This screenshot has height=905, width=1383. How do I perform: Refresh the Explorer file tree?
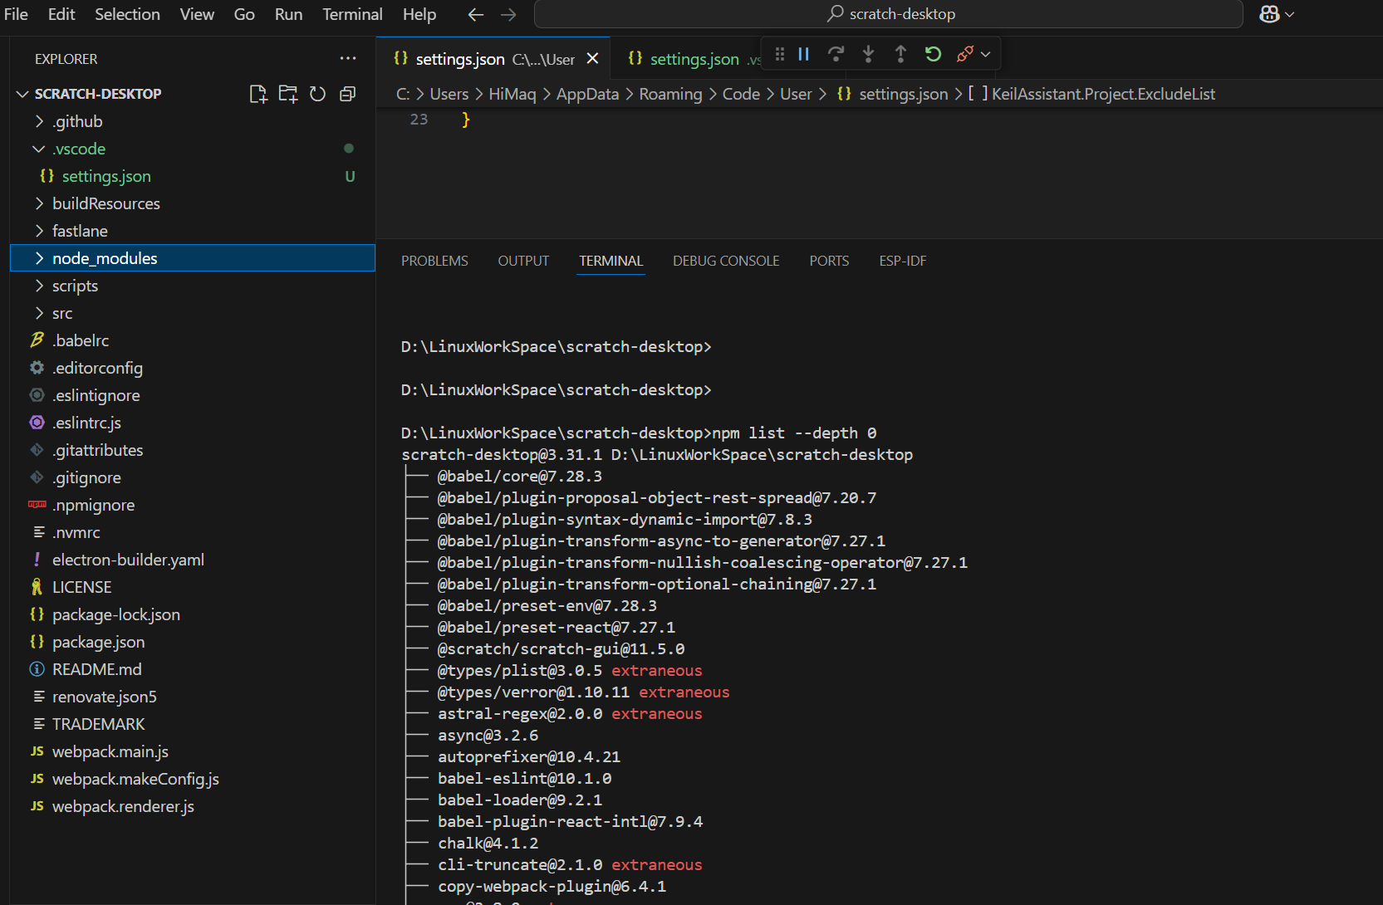(317, 94)
